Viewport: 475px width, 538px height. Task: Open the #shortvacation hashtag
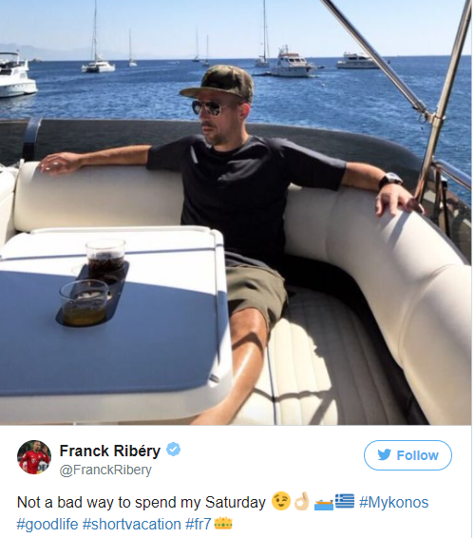[x=132, y=524]
